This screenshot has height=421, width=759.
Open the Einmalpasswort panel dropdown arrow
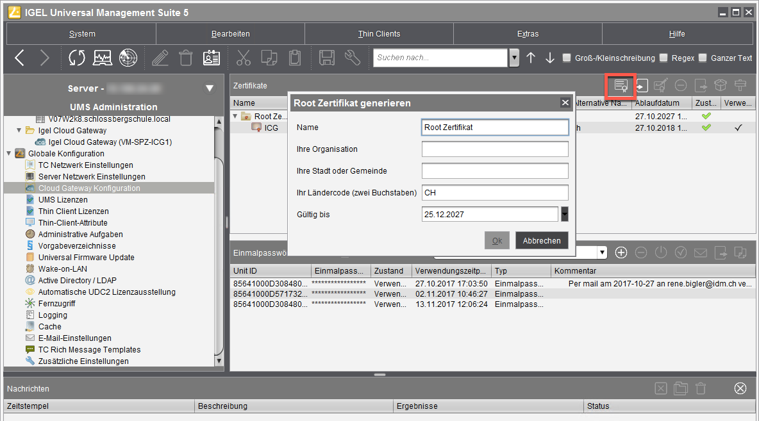pyautogui.click(x=602, y=252)
